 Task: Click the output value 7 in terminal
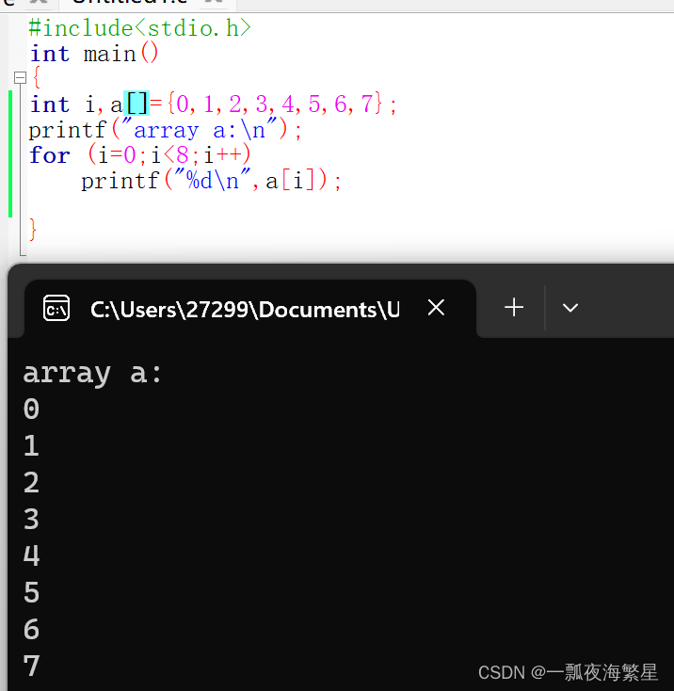tap(31, 666)
